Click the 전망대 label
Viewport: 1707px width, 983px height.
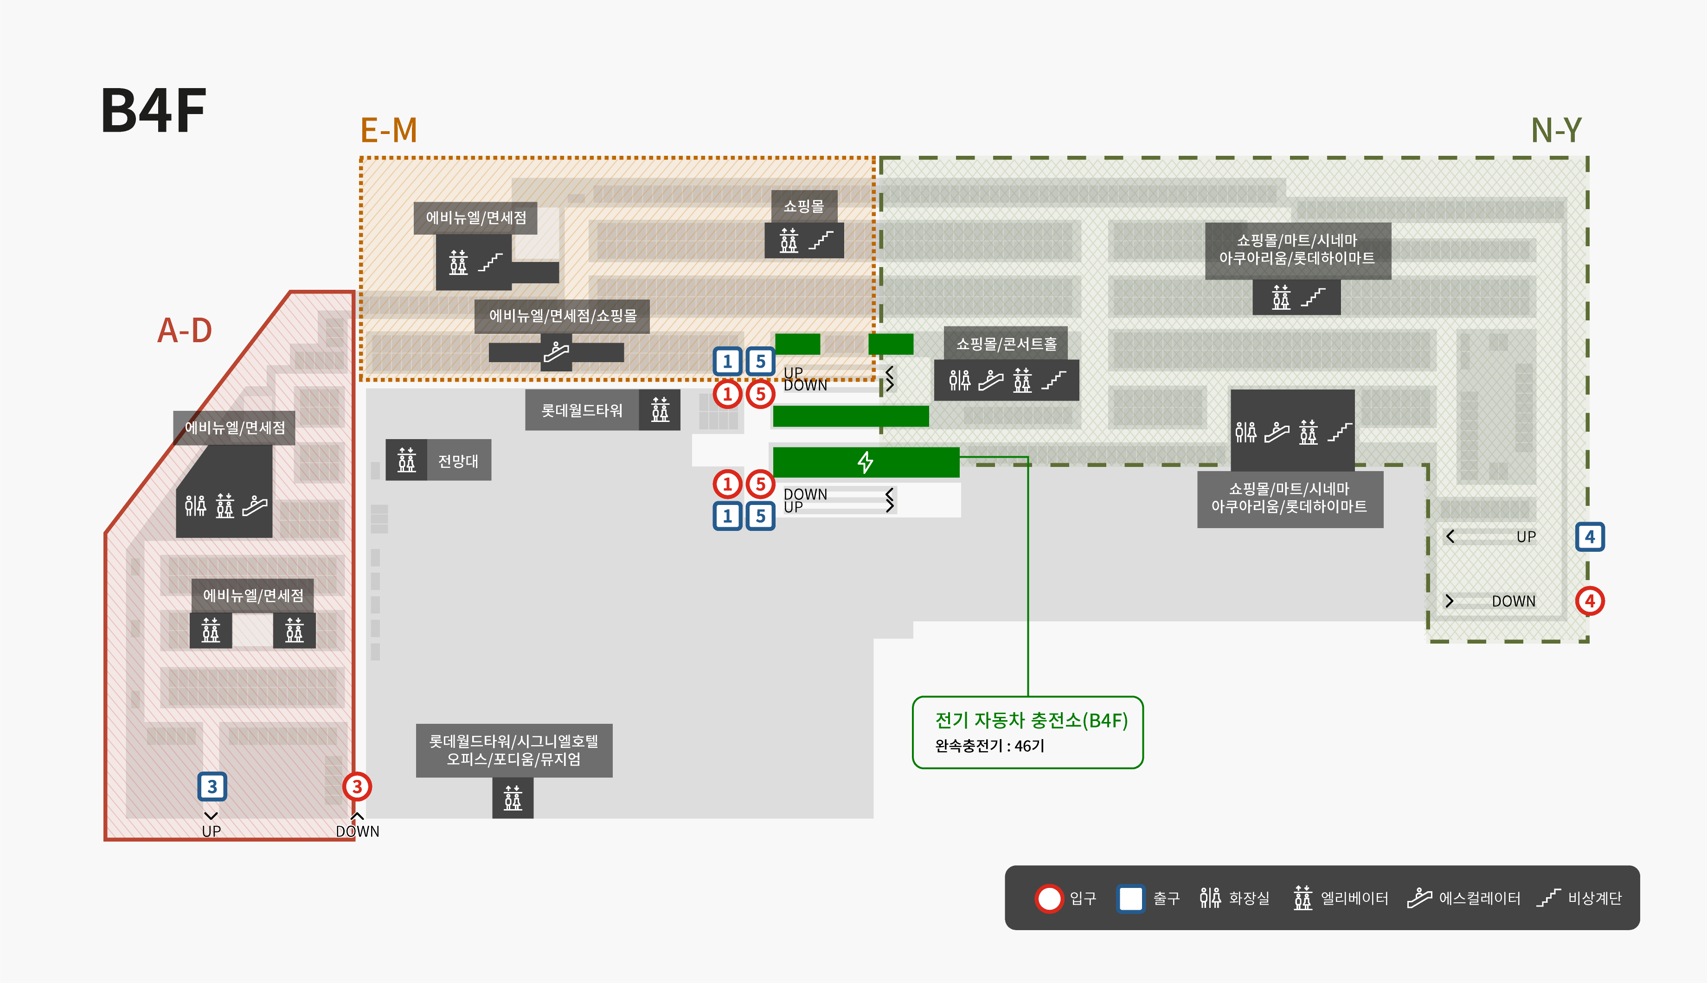pos(458,460)
